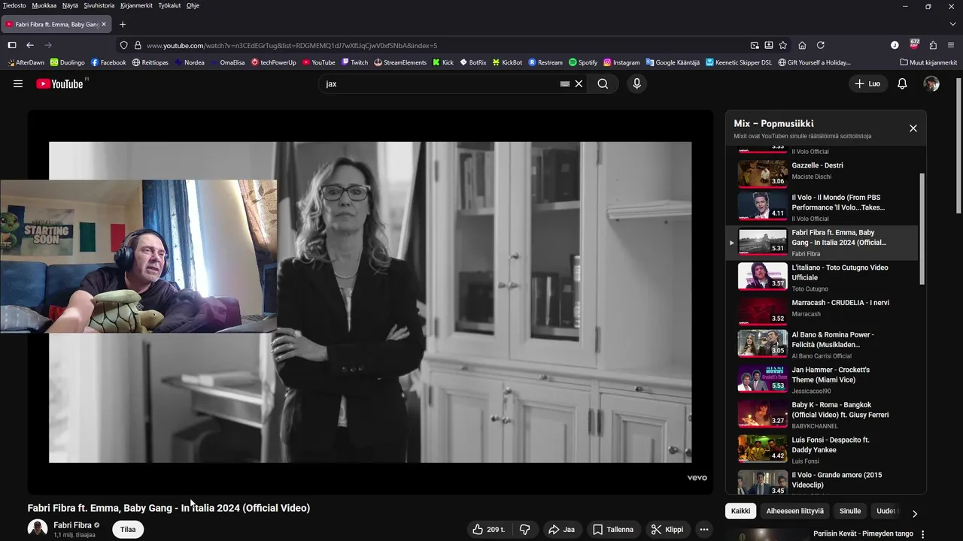Open the Kirjanmerkit menu
This screenshot has width=963, height=541.
136,5
